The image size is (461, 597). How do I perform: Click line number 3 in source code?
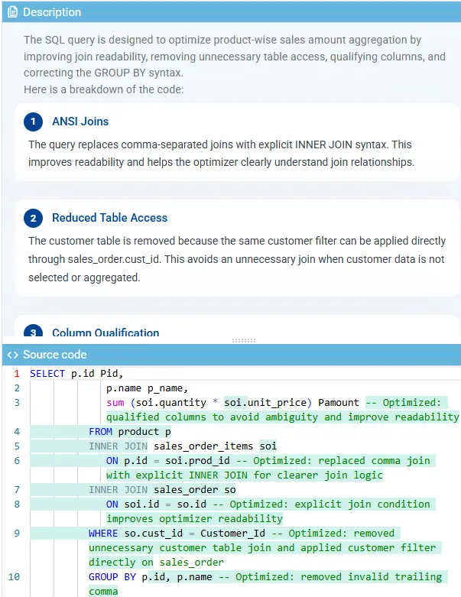coord(17,402)
